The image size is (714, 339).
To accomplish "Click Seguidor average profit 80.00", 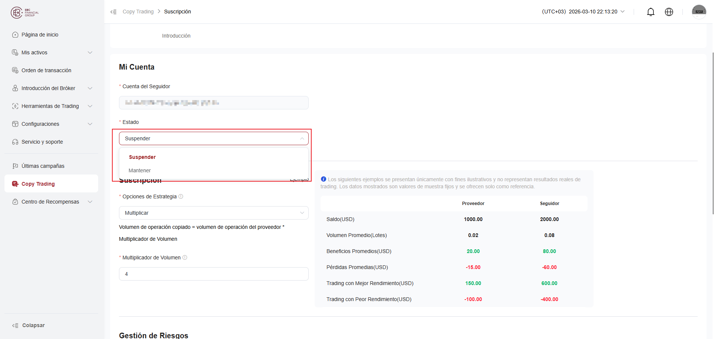I will click(549, 251).
